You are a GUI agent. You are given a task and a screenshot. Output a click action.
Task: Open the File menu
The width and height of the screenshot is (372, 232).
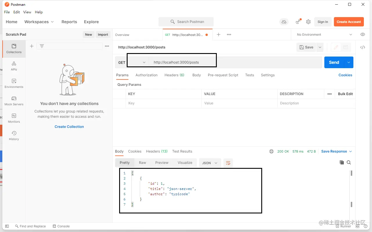[x=7, y=12]
